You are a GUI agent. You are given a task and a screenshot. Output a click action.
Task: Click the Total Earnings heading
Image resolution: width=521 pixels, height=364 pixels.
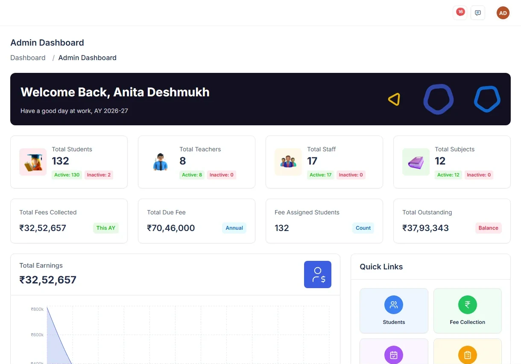click(x=41, y=266)
